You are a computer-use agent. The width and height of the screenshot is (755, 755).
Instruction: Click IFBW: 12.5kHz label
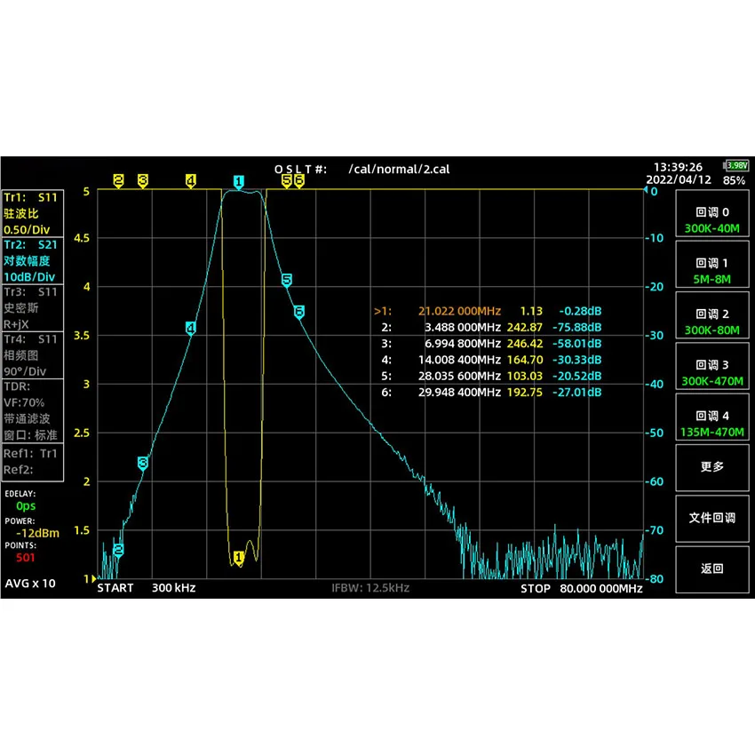click(x=370, y=588)
